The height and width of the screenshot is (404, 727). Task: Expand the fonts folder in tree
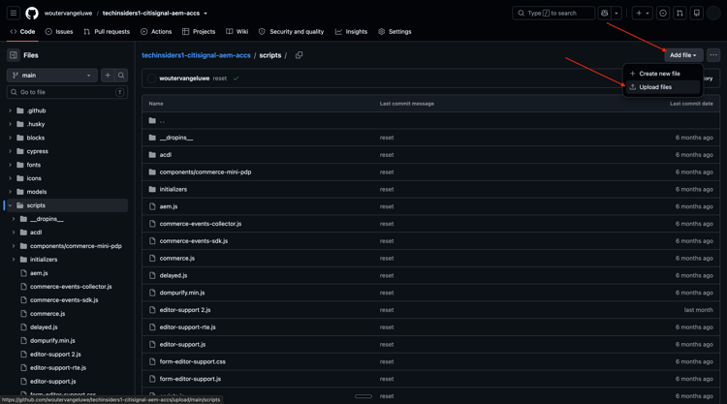coord(11,165)
